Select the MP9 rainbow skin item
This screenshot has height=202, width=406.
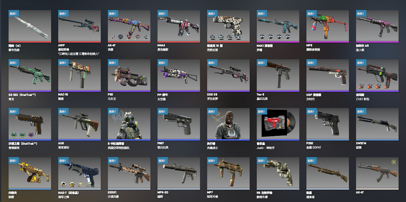coord(328,26)
